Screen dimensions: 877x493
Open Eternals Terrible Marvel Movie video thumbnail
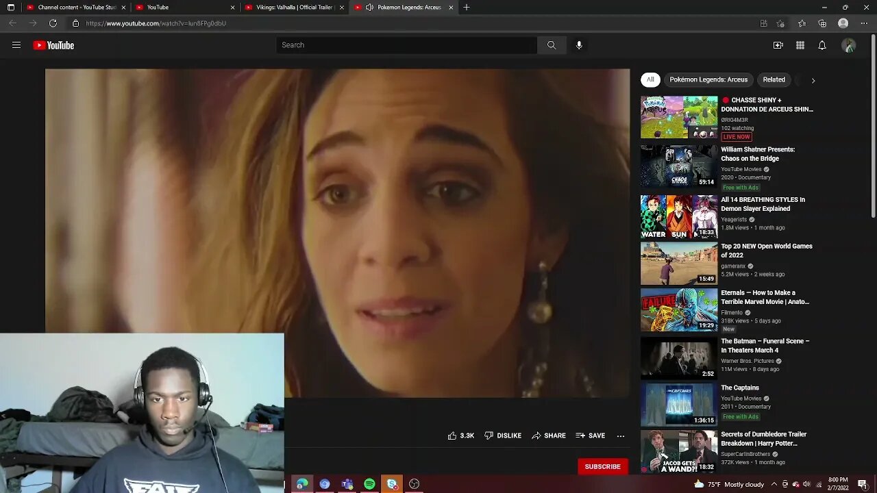(x=679, y=309)
